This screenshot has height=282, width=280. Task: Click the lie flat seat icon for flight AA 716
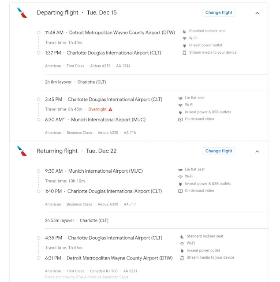tap(180, 98)
